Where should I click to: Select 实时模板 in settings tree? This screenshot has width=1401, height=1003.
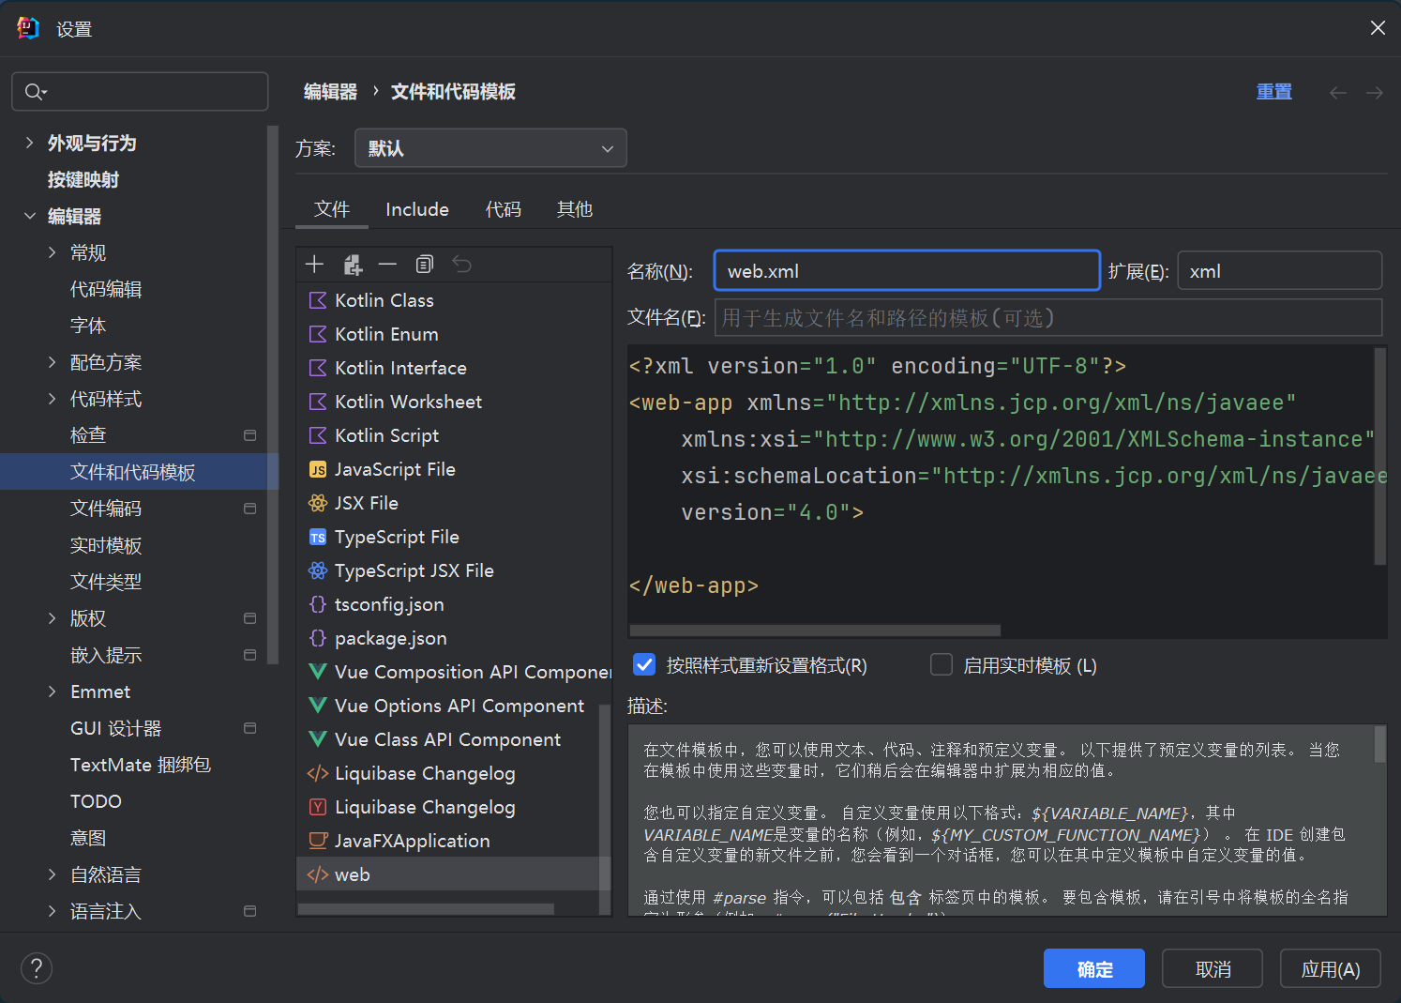(x=106, y=545)
